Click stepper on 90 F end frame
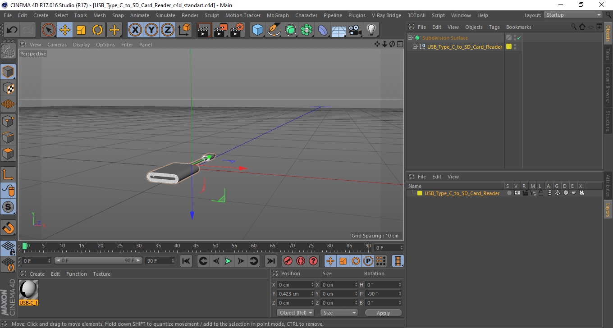613x328 pixels. (172, 261)
